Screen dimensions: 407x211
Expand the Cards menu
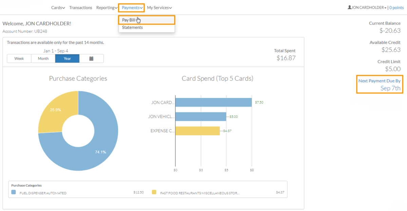point(58,7)
